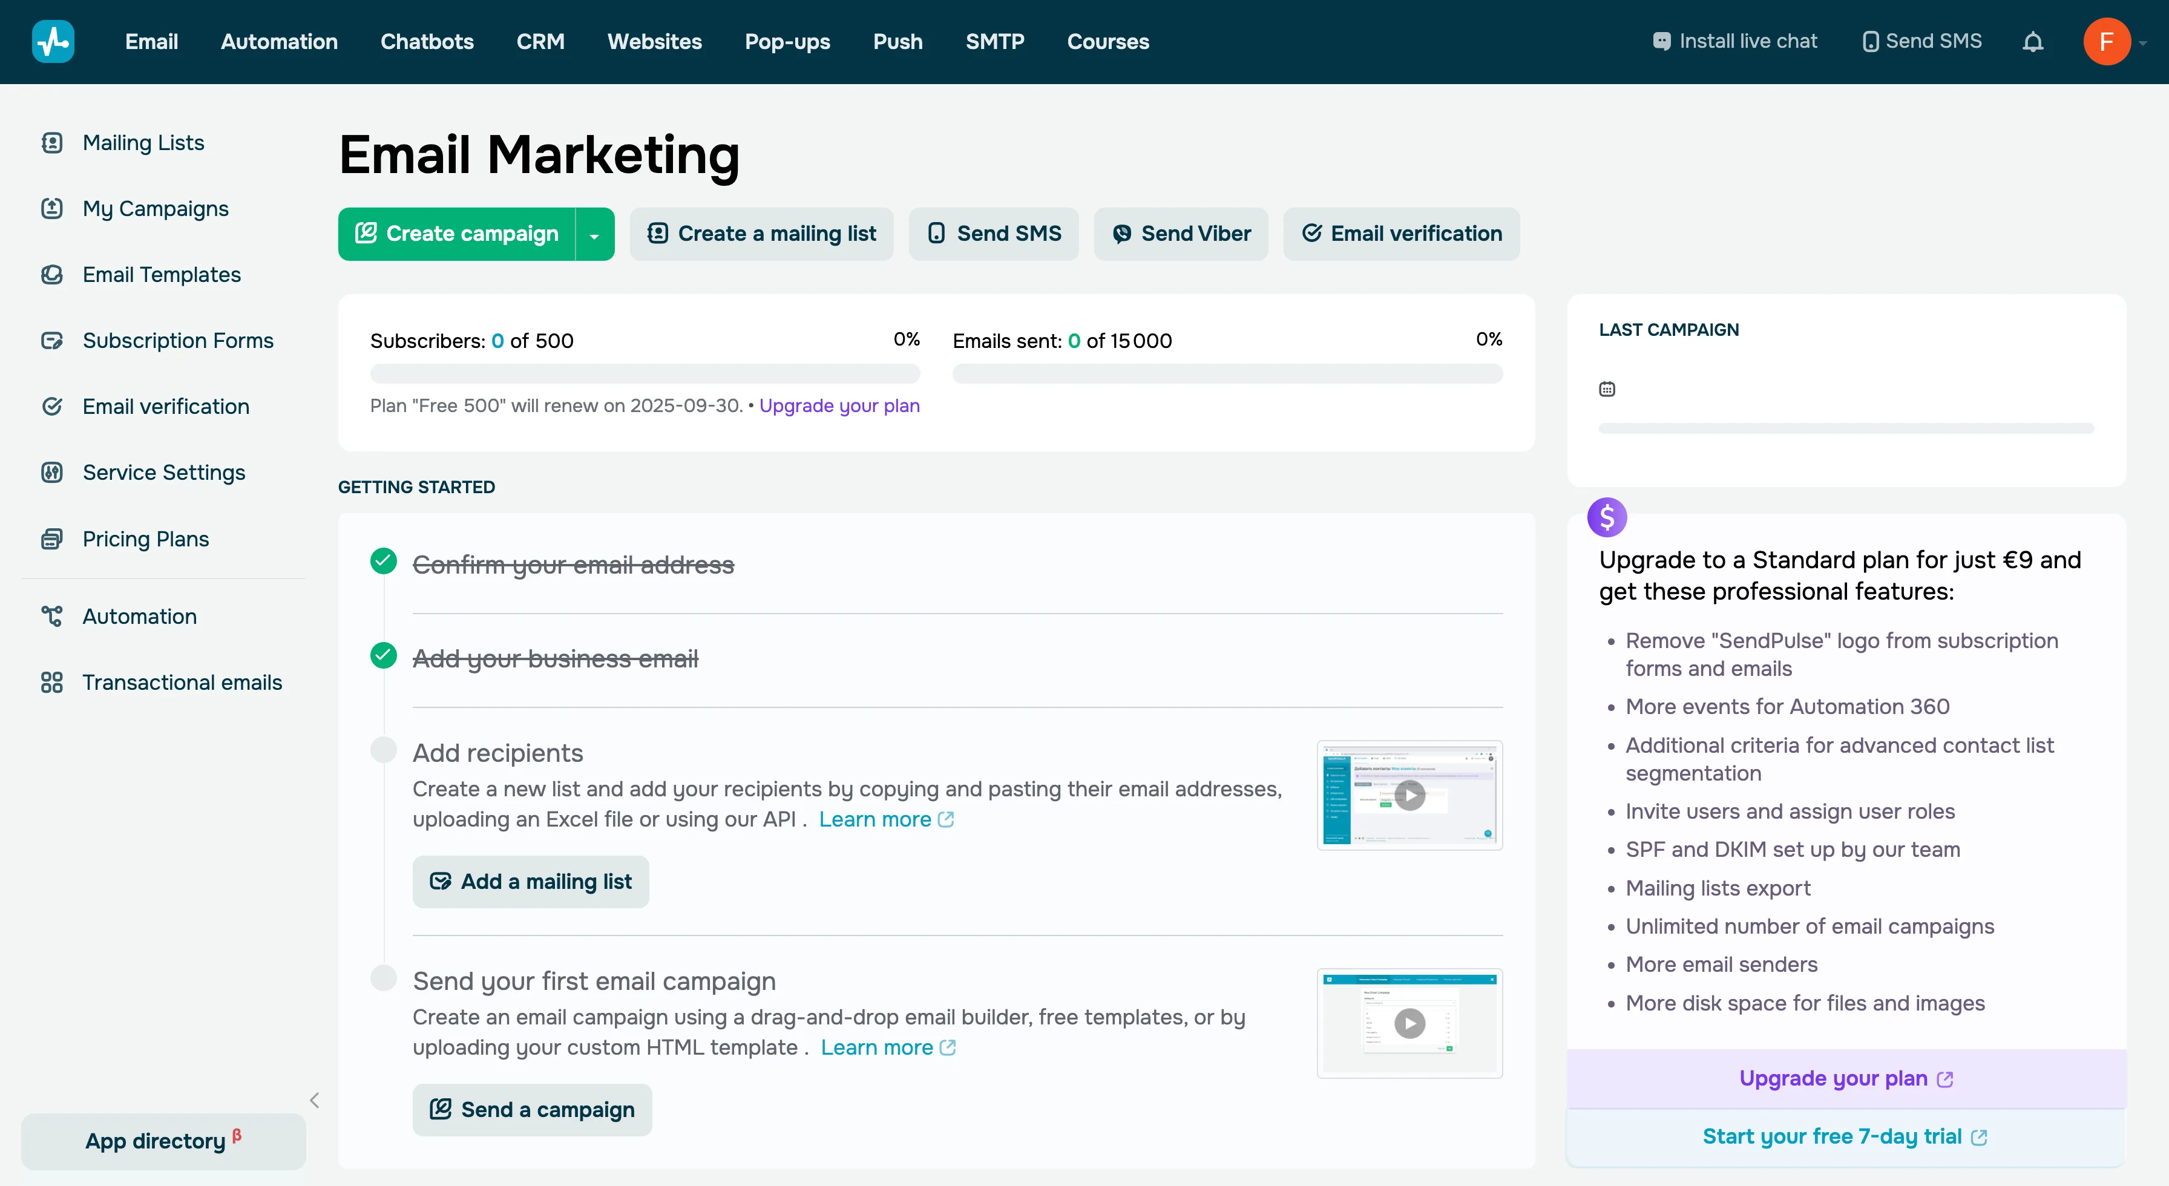Expand the Create campaign dropdown arrow
This screenshot has height=1186, width=2169.
pyautogui.click(x=594, y=234)
